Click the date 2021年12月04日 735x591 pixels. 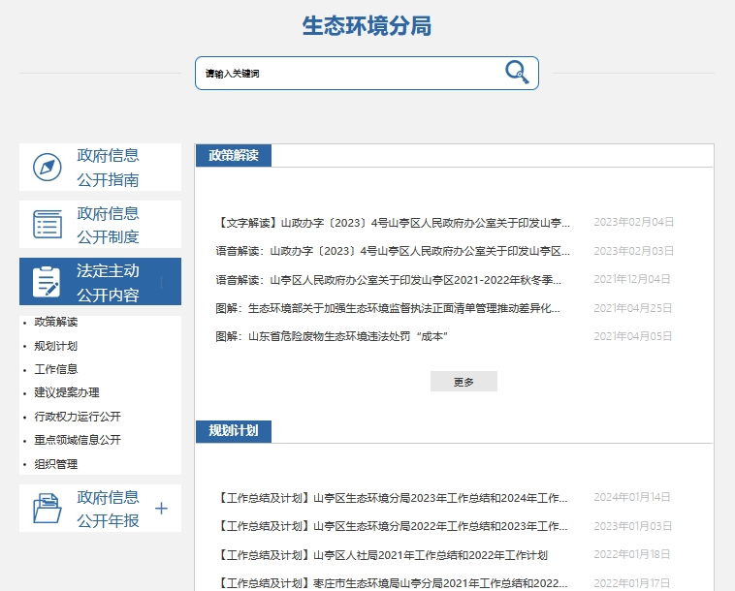click(x=632, y=279)
